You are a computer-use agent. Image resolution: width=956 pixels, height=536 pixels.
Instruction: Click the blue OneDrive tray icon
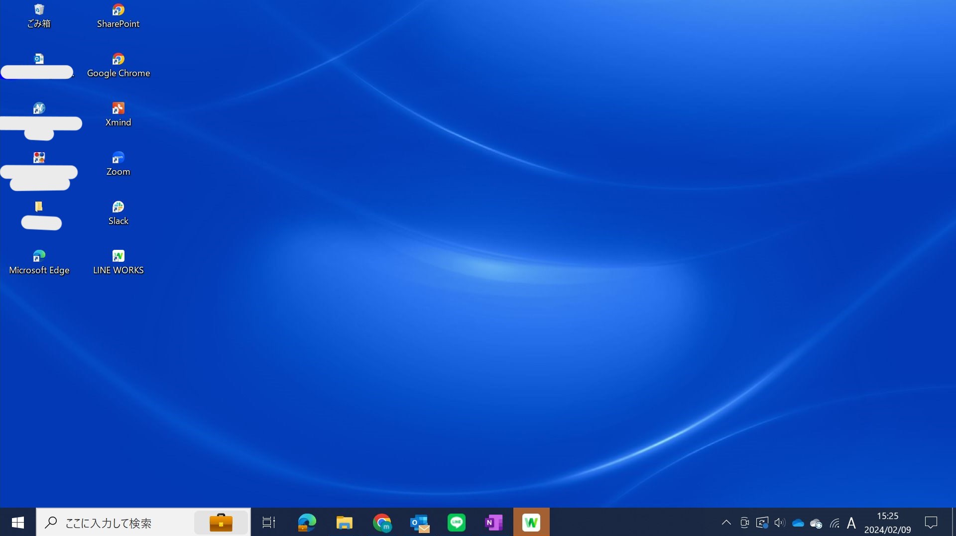point(798,523)
